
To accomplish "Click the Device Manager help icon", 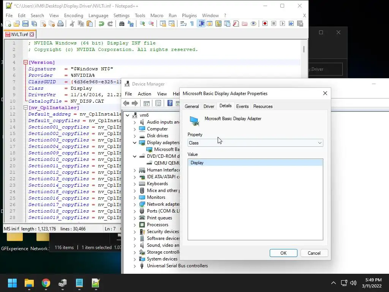I will 170,103.
